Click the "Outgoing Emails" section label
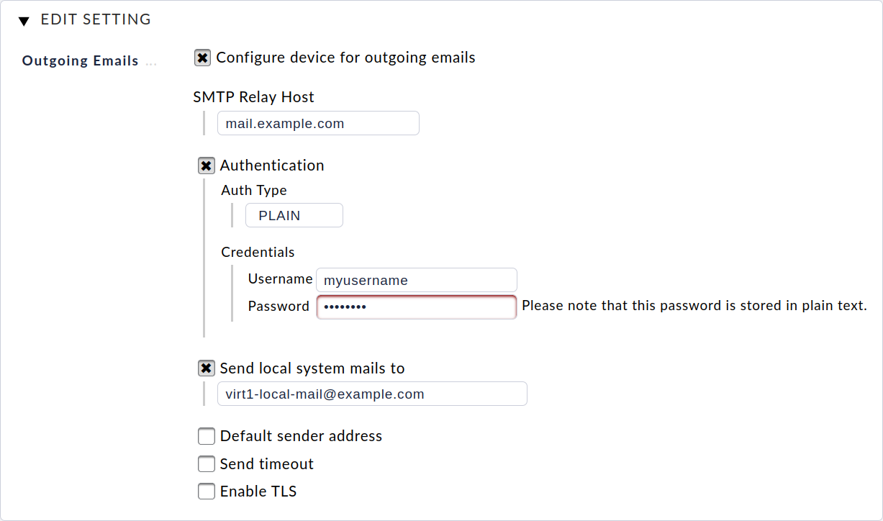883x521 pixels. (80, 60)
